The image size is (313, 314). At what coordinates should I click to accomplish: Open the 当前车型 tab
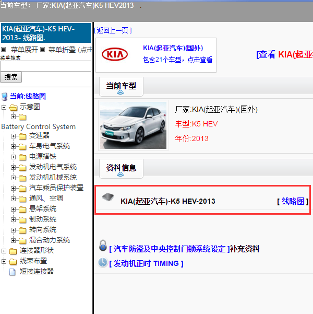point(121,87)
